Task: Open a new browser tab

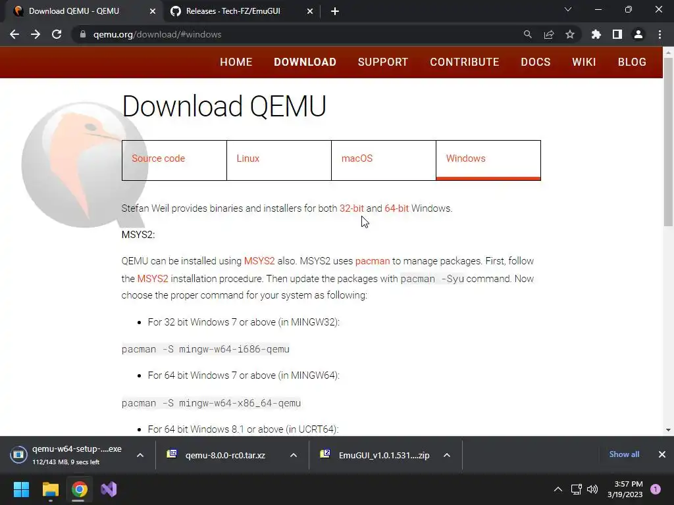Action: [x=335, y=11]
